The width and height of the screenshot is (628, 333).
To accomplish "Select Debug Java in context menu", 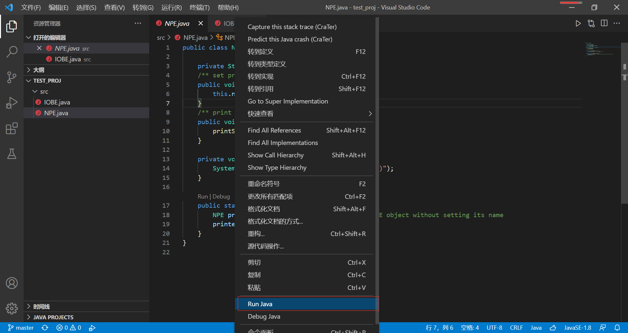I will 307,316.
